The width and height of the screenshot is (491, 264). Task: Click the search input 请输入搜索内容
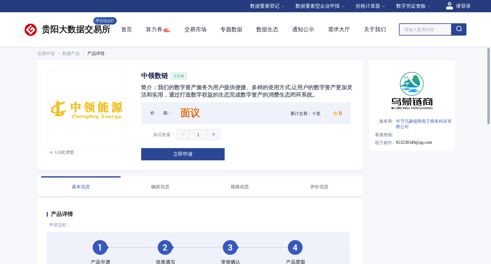(x=425, y=29)
